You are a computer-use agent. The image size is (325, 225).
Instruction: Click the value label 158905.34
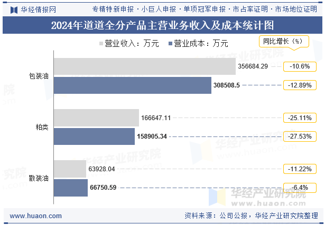tap(152, 136)
